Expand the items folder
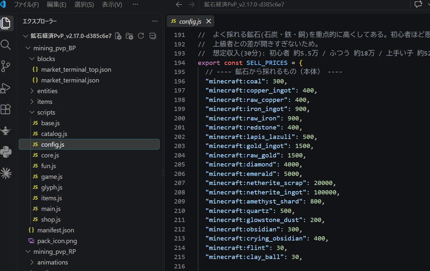 32,102
